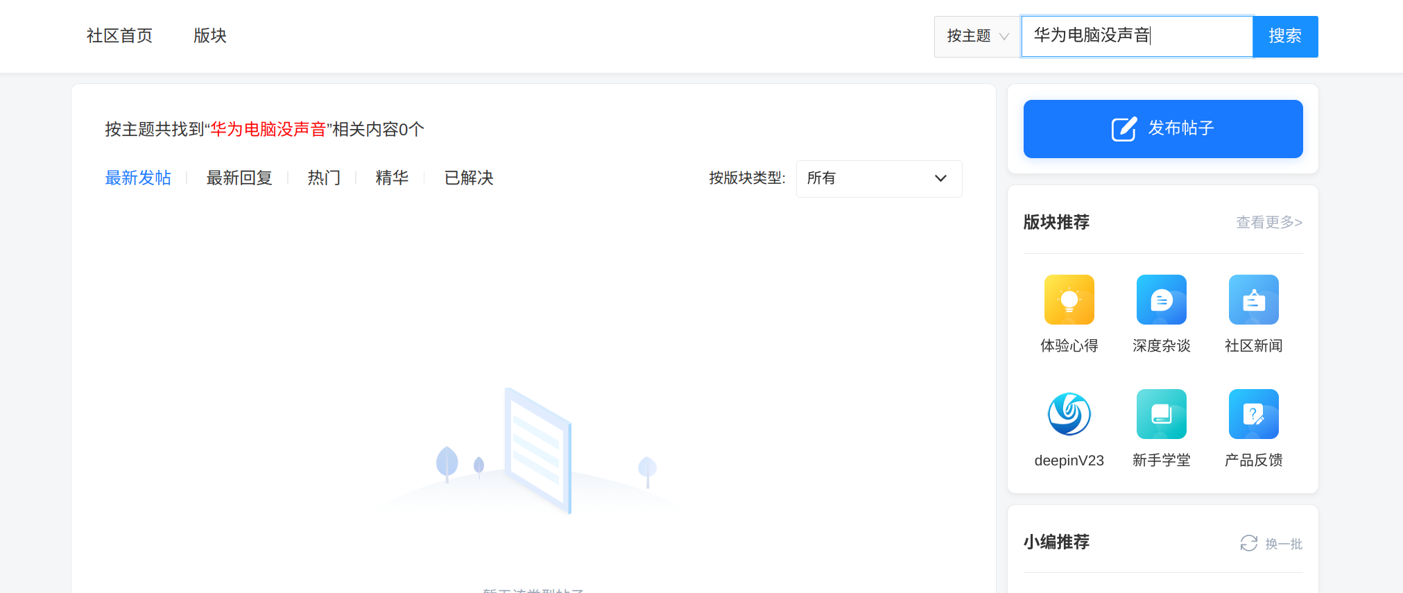Click the refresh icon beside 换一批
The width and height of the screenshot is (1403, 593).
1248,543
